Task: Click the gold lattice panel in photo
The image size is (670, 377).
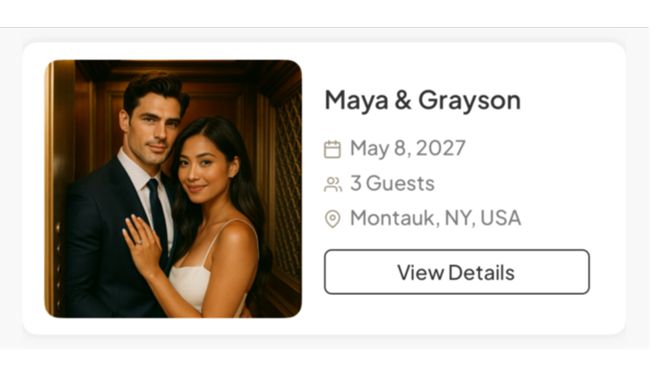Action: (287, 183)
